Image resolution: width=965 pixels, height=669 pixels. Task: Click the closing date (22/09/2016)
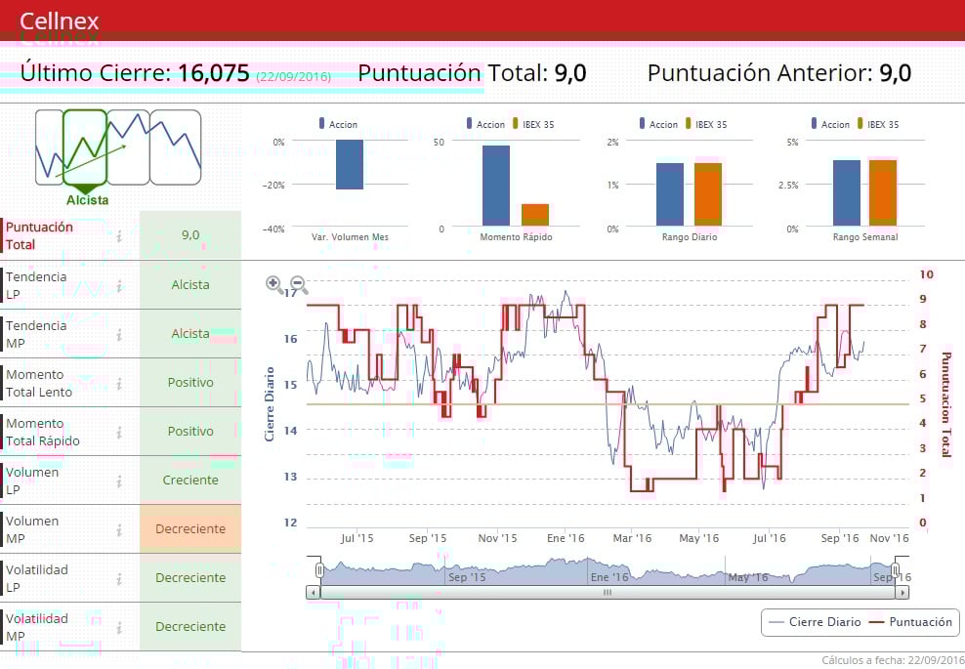click(294, 77)
